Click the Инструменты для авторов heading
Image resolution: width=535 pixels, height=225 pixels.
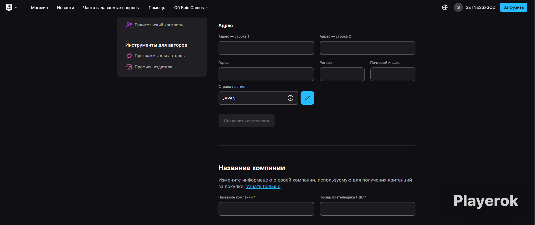(156, 45)
